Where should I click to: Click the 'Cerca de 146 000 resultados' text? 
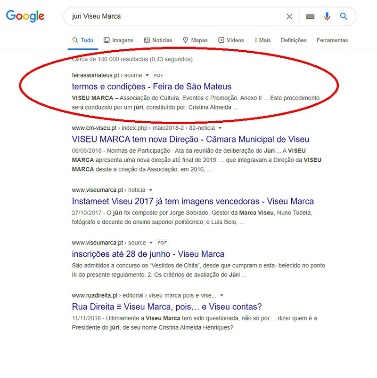(132, 59)
